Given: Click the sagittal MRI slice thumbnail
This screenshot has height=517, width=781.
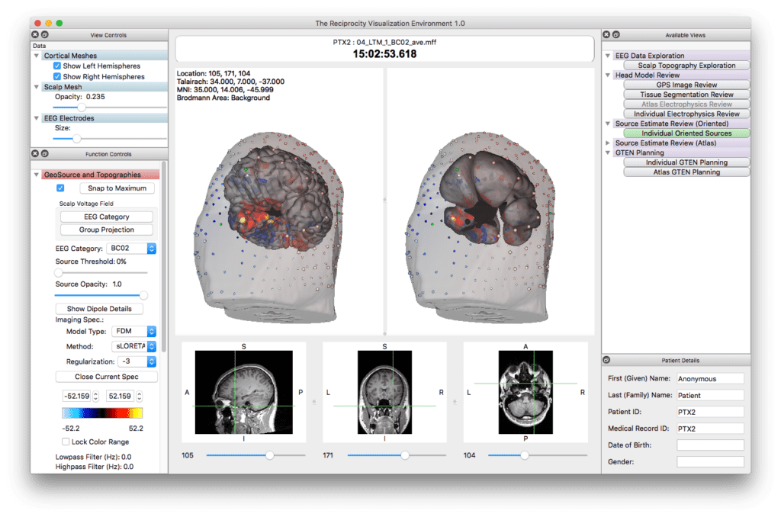Looking at the screenshot, I should pos(243,393).
